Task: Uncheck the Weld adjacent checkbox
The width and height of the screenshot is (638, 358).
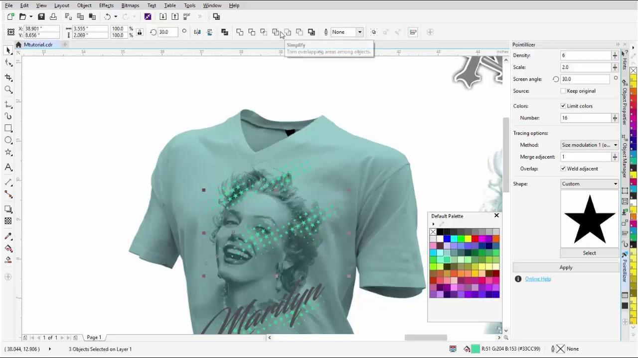Action: tap(563, 169)
